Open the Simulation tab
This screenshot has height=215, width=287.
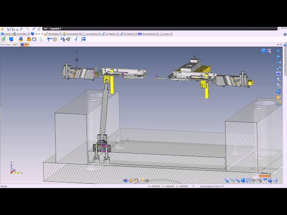pyautogui.click(x=92, y=34)
